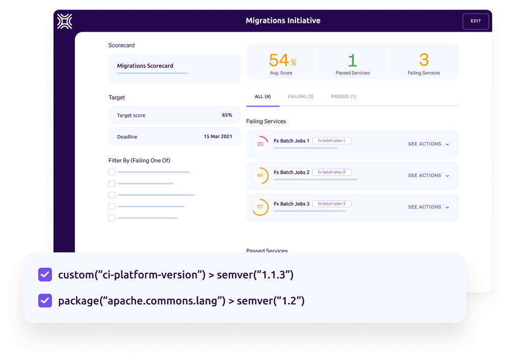Select the ALL (4) tab
The width and height of the screenshot is (511, 361).
[x=263, y=96]
